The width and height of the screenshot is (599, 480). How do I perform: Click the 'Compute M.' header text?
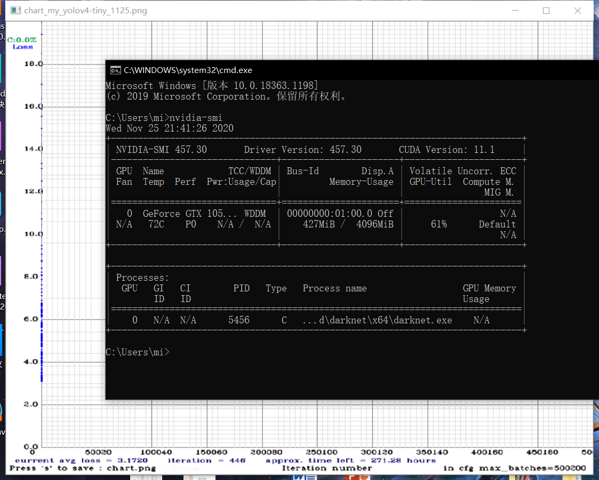coord(488,182)
